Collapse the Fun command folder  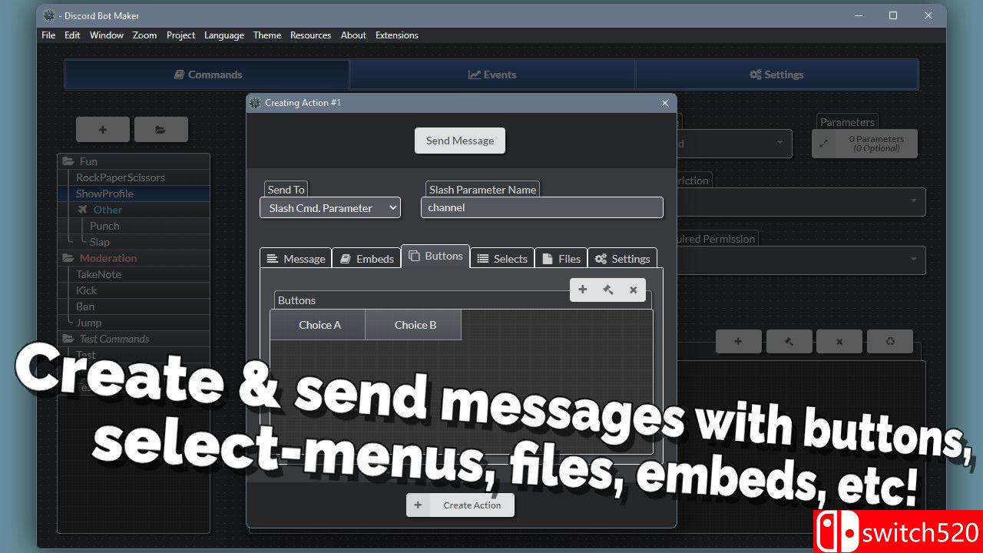coord(68,161)
